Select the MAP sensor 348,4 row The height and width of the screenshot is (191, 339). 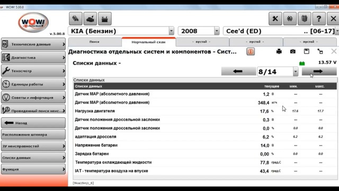[205, 102]
